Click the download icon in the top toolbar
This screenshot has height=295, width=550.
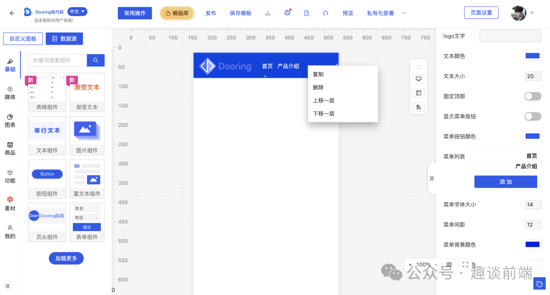click(x=267, y=13)
